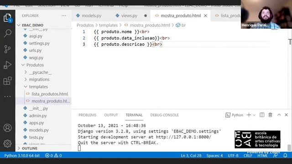Viewport: 292px width, 164px height.
Task: Change indentation via Spaces: 4
Action: click(214, 155)
